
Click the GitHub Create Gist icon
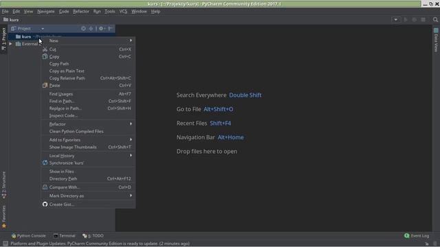(45, 204)
